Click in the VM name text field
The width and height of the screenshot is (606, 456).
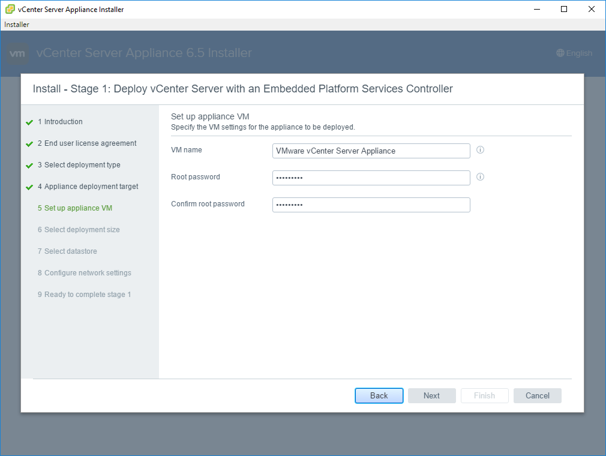tap(371, 151)
